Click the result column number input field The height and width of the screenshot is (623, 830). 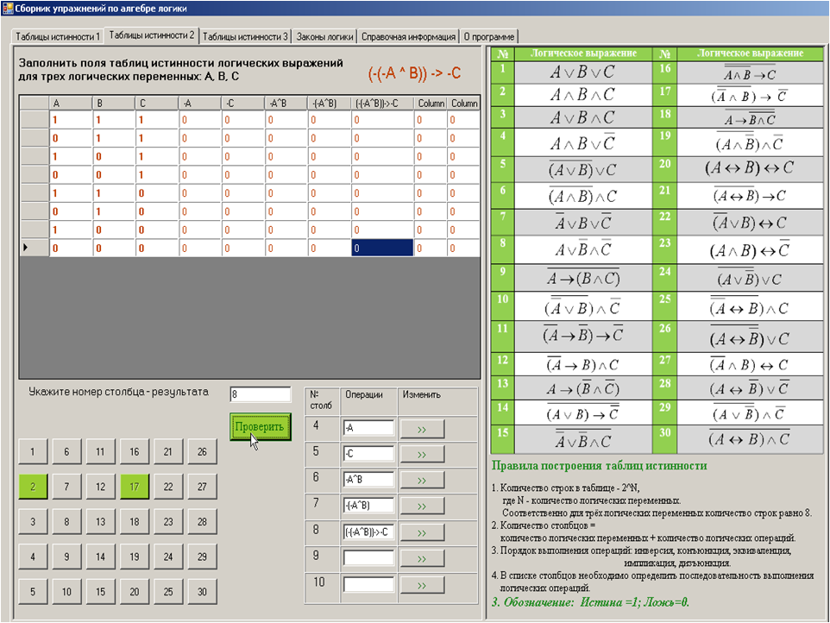[261, 395]
